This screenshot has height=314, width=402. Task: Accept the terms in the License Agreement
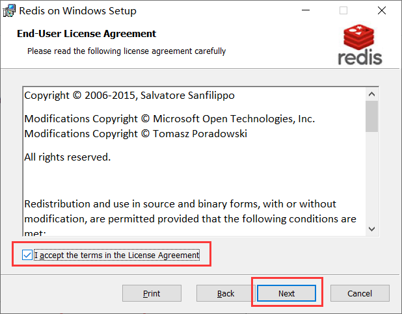[27, 255]
